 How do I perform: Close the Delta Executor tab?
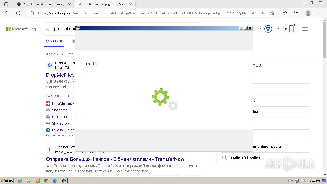tap(69, 4)
